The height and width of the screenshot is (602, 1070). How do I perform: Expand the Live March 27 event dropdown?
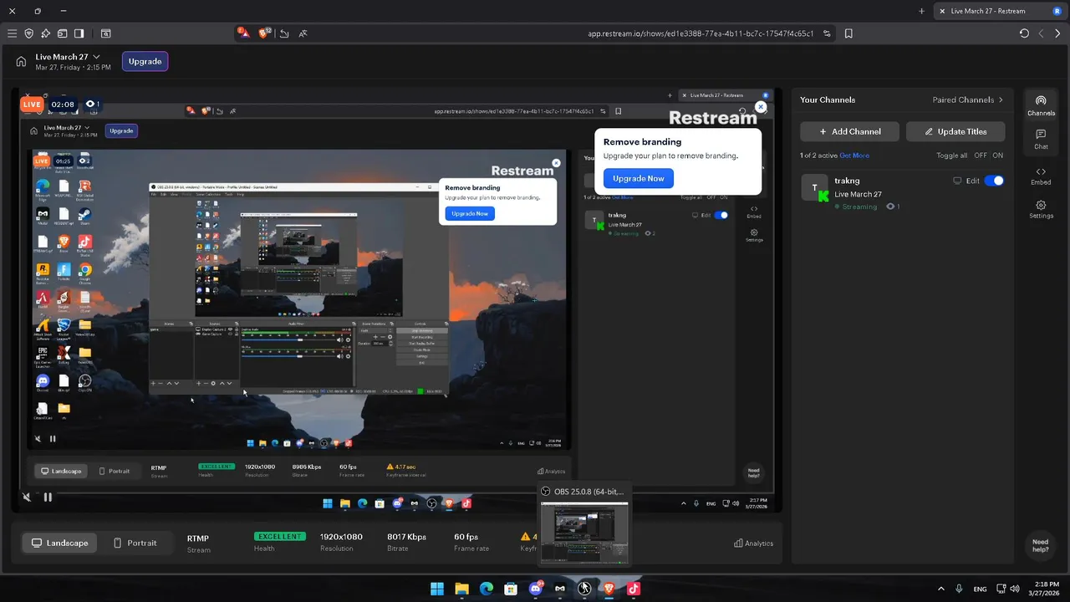96,57
